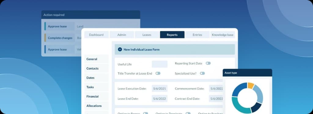This screenshot has width=313, height=114.
Task: Toggle the Option to Renew switch
Action: (145, 113)
